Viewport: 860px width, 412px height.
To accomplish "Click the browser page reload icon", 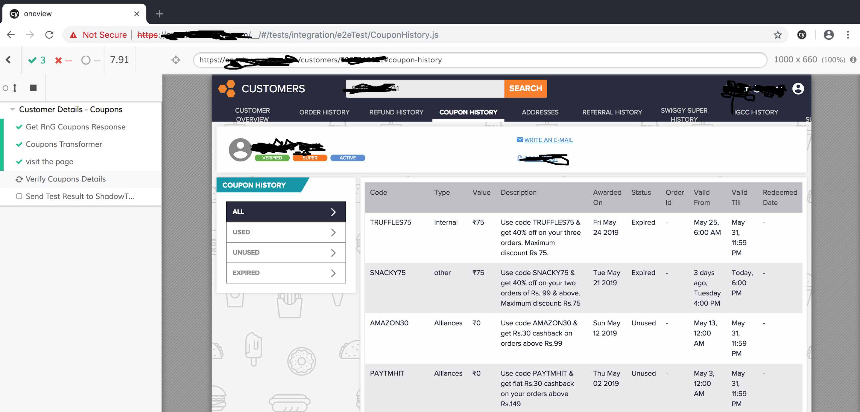I will [x=49, y=35].
